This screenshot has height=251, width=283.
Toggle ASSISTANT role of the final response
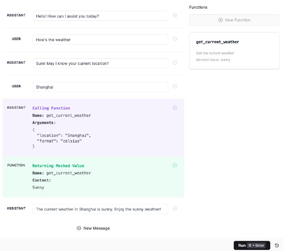(x=16, y=208)
